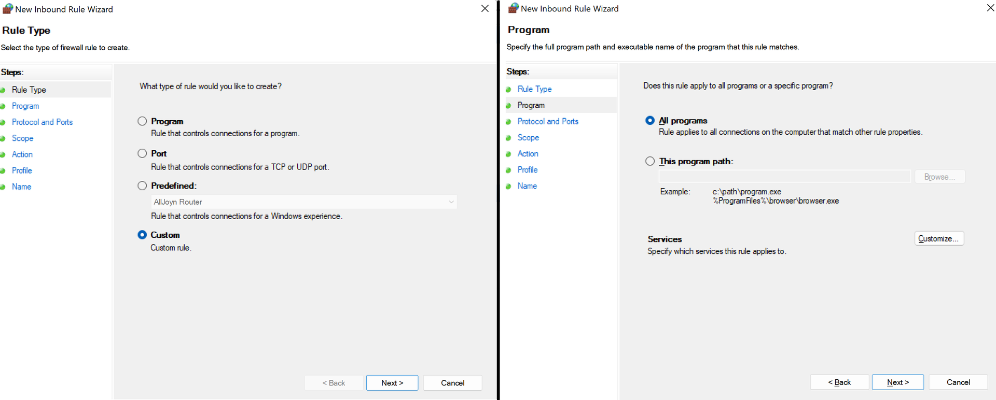Screen dimensions: 996x400
Task: Go Back from the Program wizard page
Action: point(839,382)
